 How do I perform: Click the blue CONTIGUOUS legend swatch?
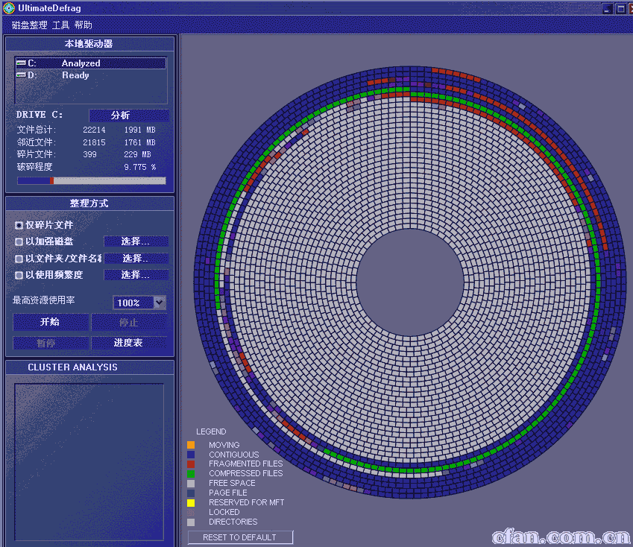191,455
